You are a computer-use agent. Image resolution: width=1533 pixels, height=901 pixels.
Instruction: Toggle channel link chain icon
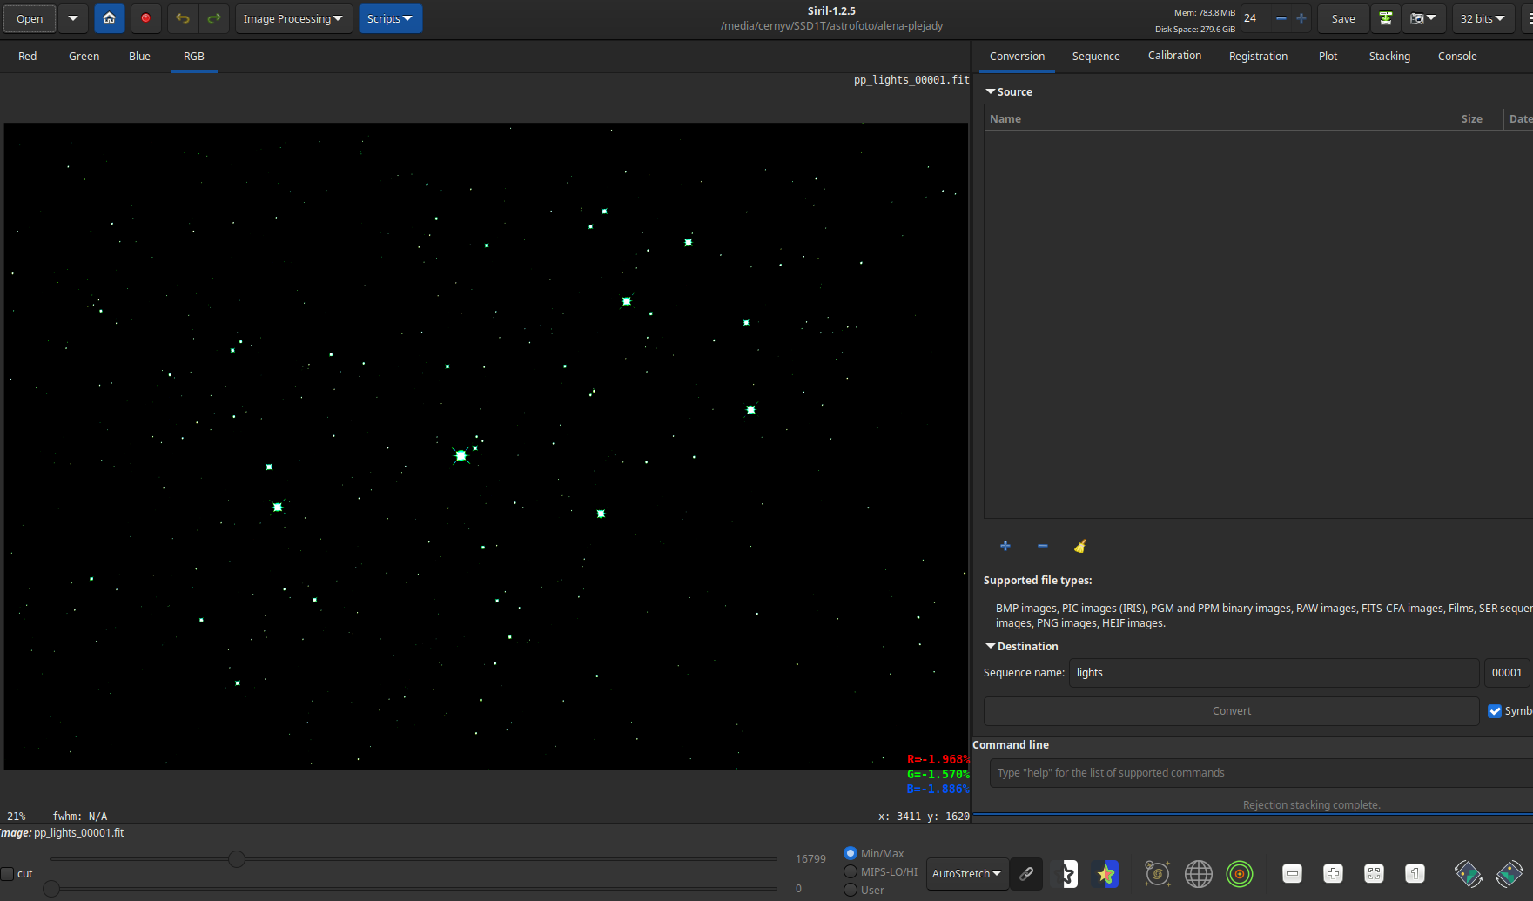[1026, 873]
